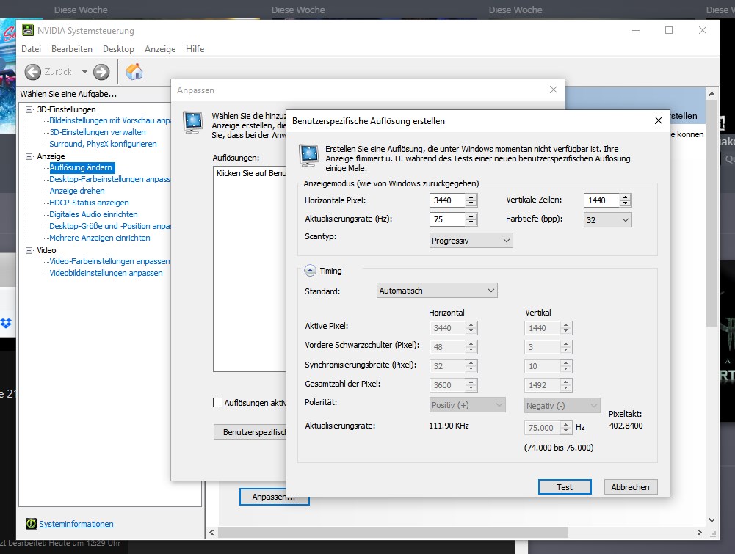Image resolution: width=735 pixels, height=554 pixels.
Task: Collapse the 3D-Einstellungen tree node
Action: [x=29, y=109]
